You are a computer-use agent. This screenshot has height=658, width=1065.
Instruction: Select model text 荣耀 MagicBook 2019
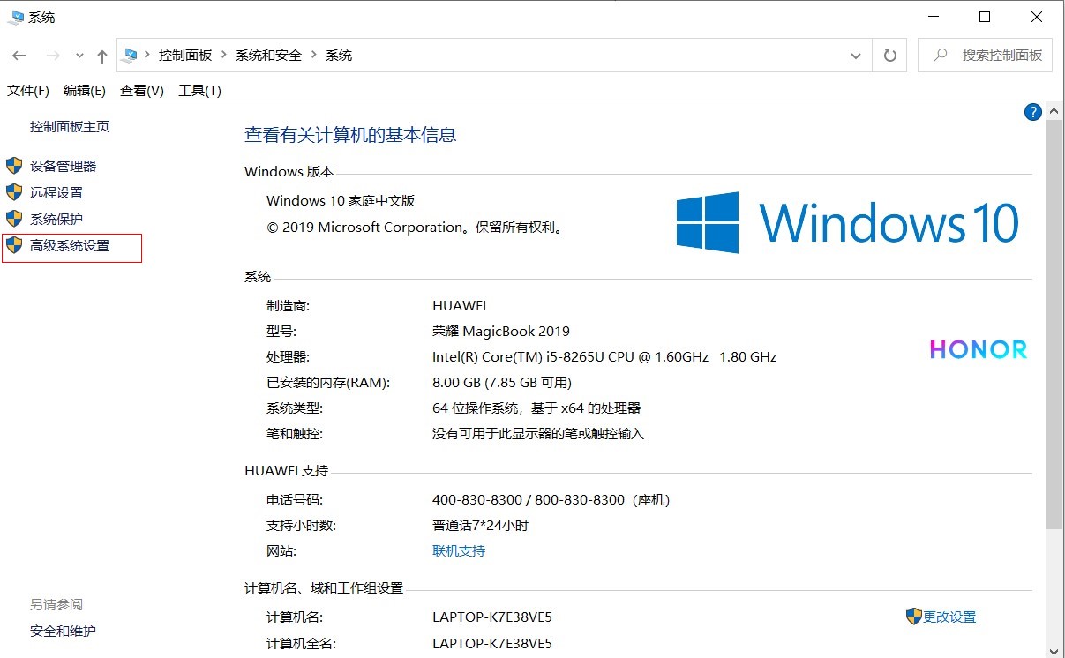coord(501,332)
